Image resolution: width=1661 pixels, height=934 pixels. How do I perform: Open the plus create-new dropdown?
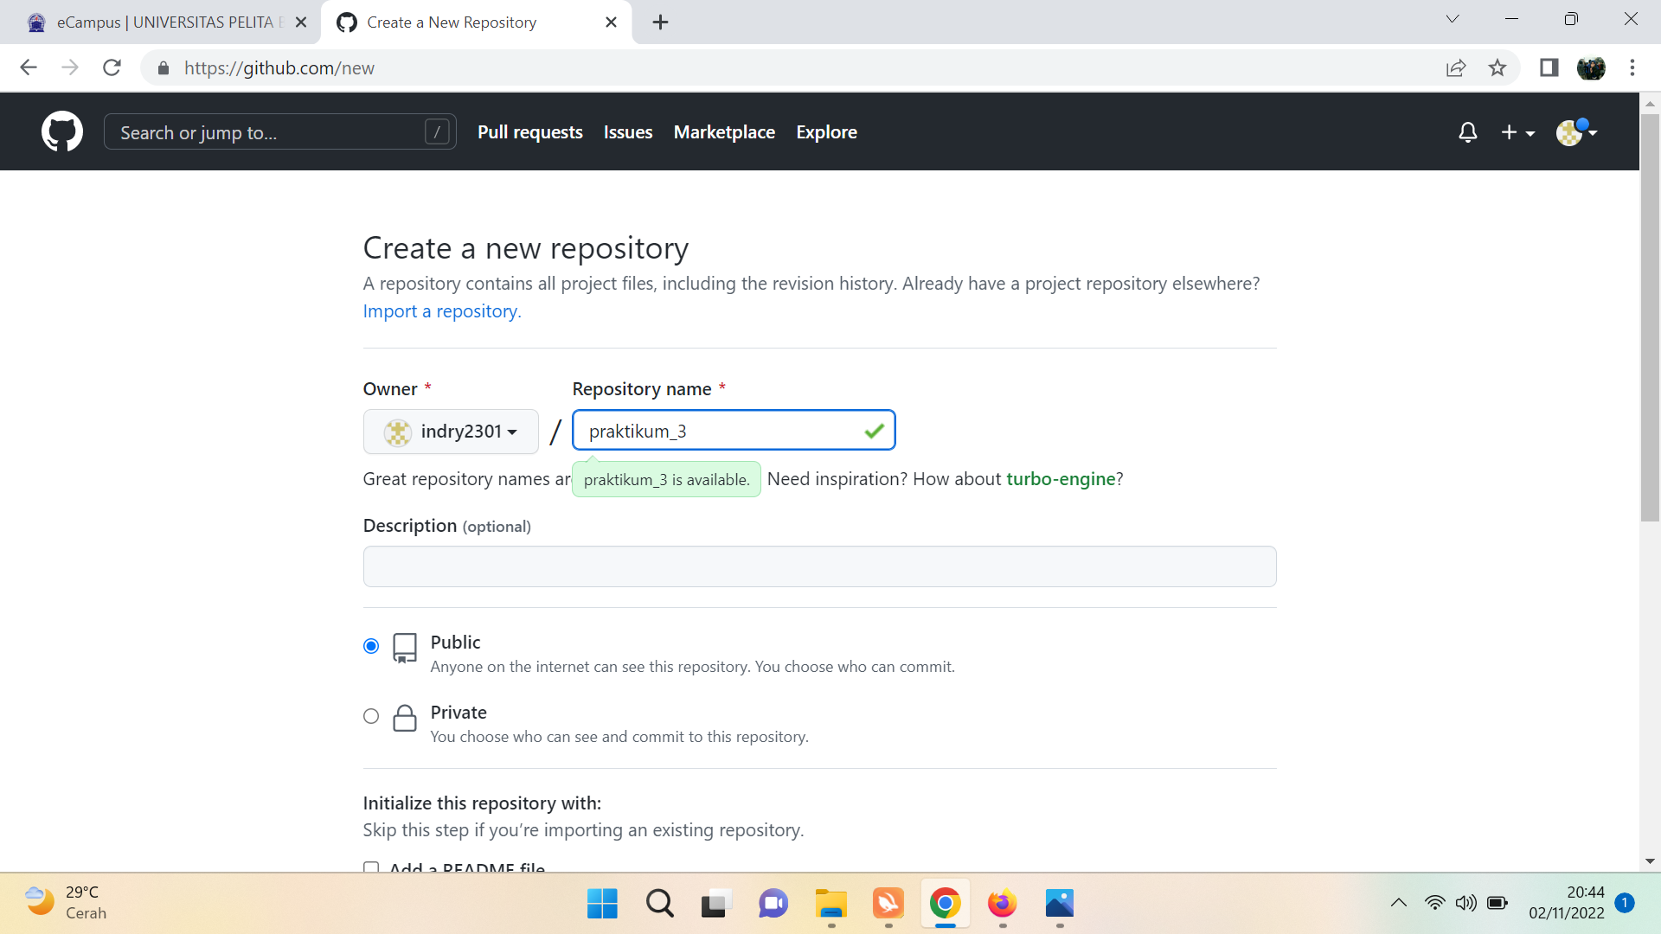point(1517,132)
